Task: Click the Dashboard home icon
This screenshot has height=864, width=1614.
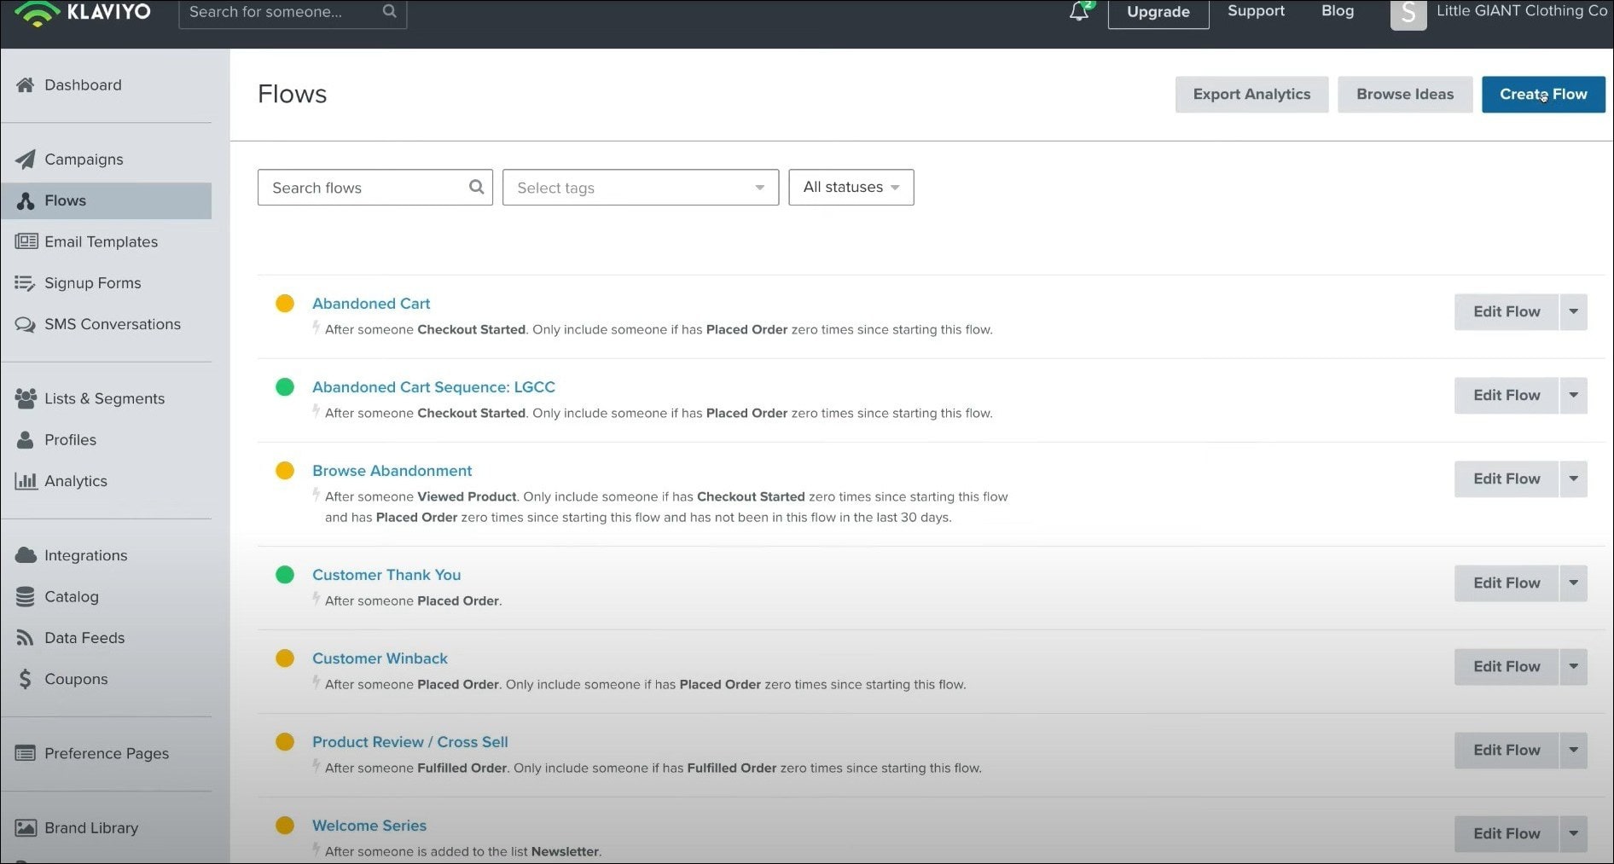Action: [x=26, y=85]
